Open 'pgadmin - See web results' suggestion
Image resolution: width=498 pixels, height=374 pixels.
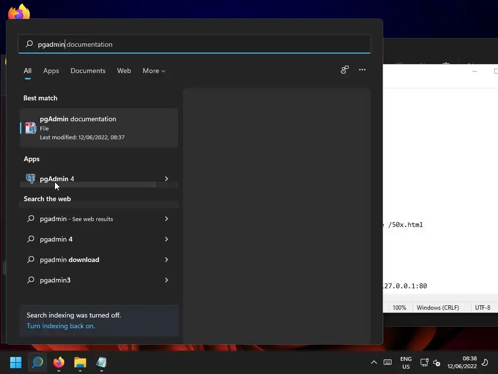pyautogui.click(x=88, y=219)
